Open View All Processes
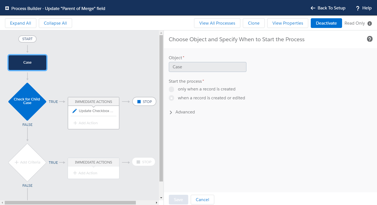The height and width of the screenshot is (205, 377). 217,23
